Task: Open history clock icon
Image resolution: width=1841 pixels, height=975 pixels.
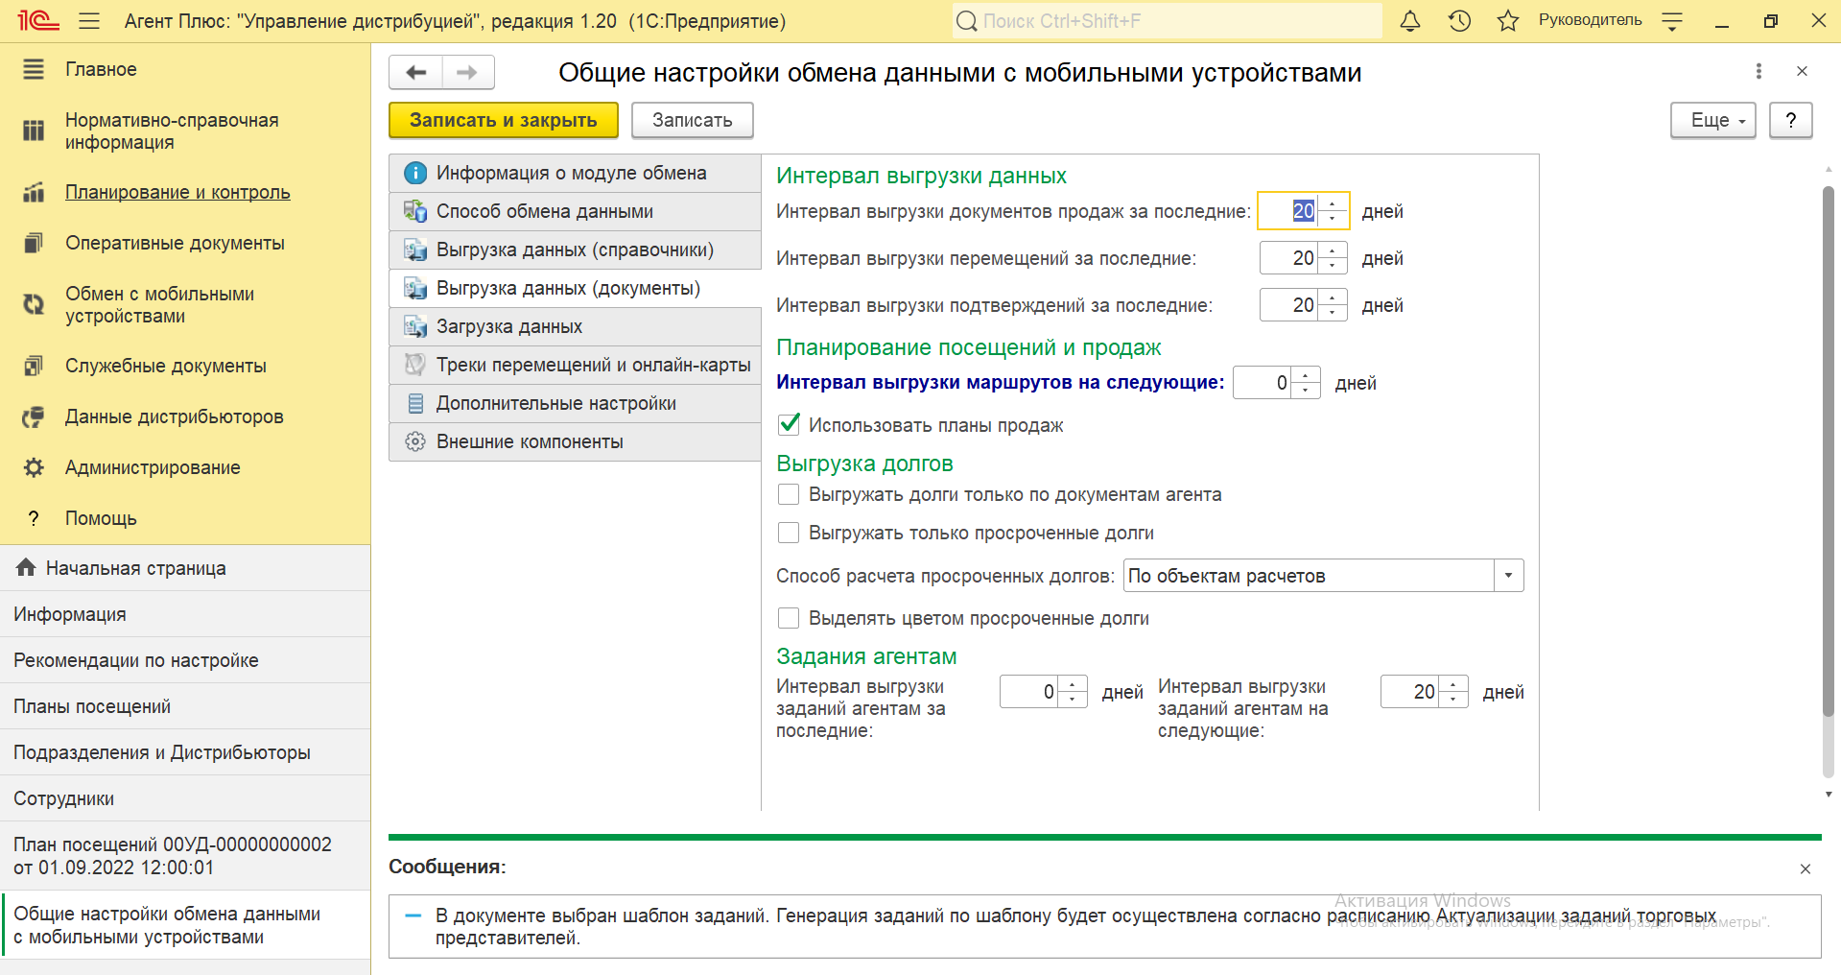Action: click(1460, 20)
